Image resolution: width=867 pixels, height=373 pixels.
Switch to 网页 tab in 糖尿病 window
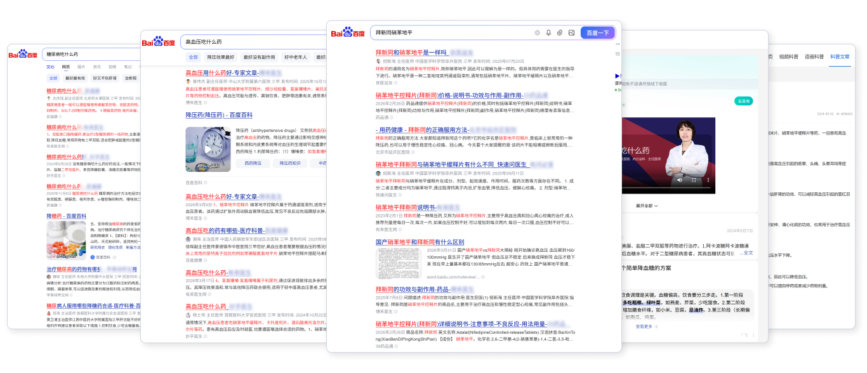(x=66, y=67)
